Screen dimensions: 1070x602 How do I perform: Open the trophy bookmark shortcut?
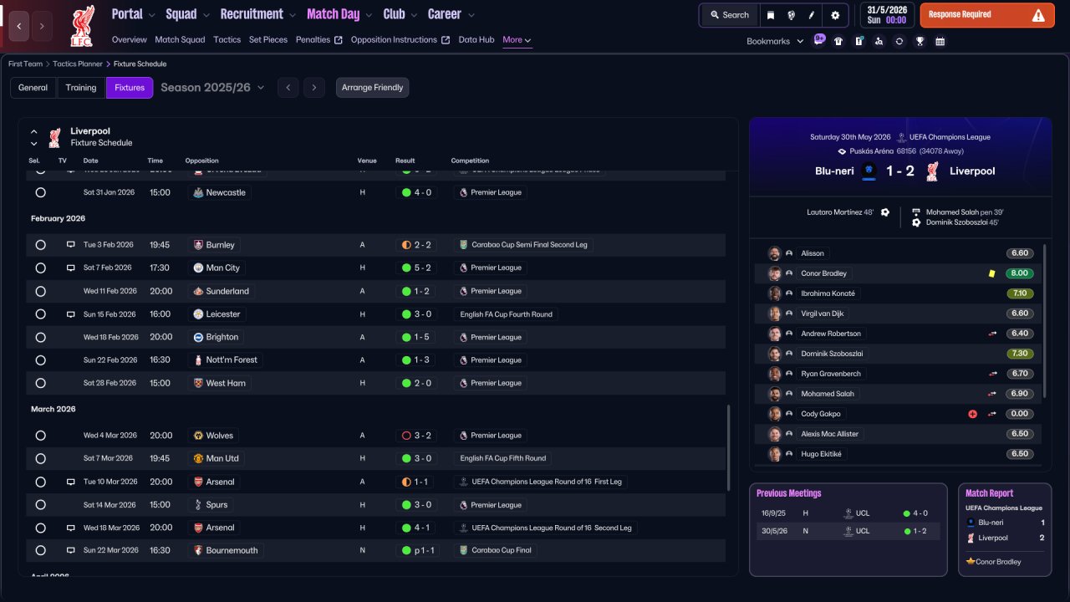[x=920, y=41]
